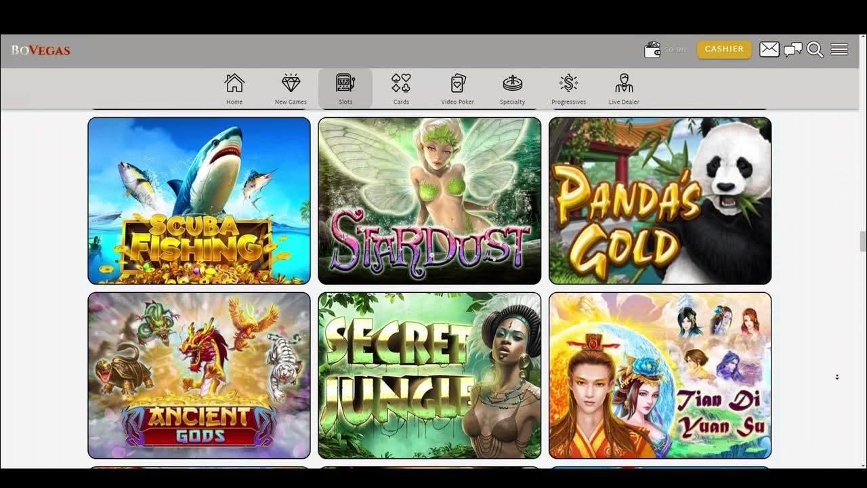The image size is (867, 488).
Task: Open the Live Dealer icon
Action: 624,83
